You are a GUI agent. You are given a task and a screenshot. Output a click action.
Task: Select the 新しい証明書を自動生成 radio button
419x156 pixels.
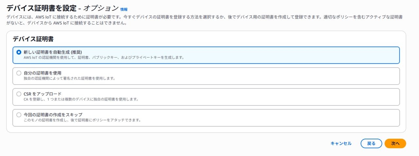(x=19, y=52)
